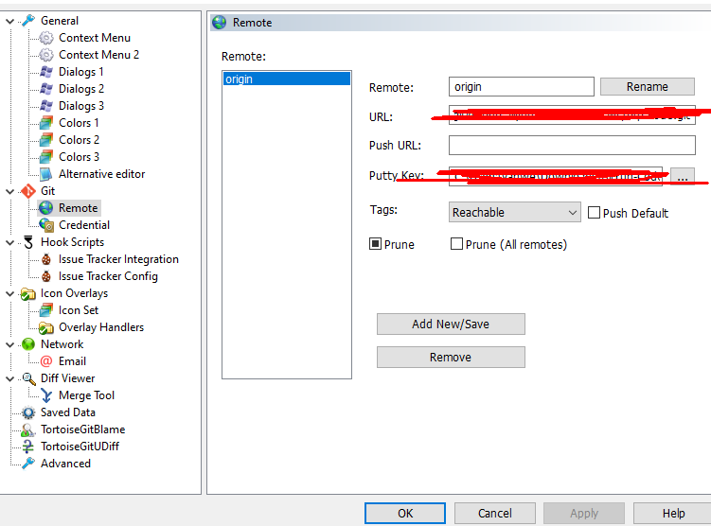Open Alternative editor settings page
This screenshot has height=526, width=711.
coord(101,174)
